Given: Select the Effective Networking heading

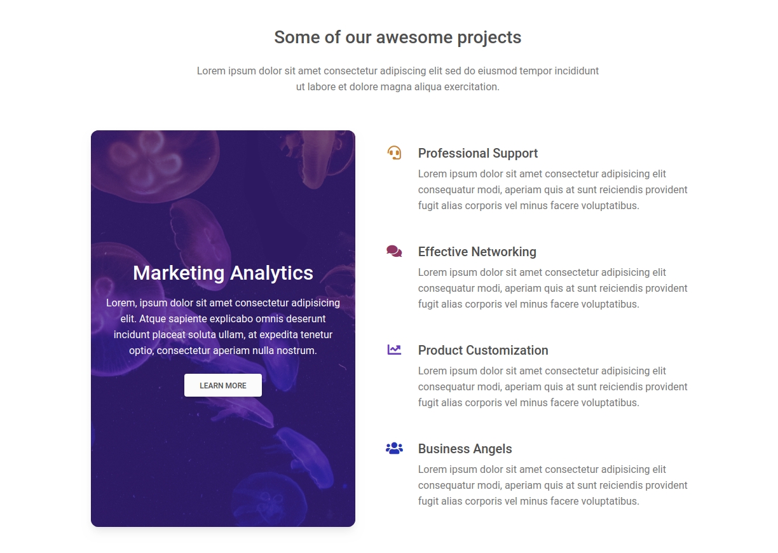Looking at the screenshot, I should pos(477,252).
